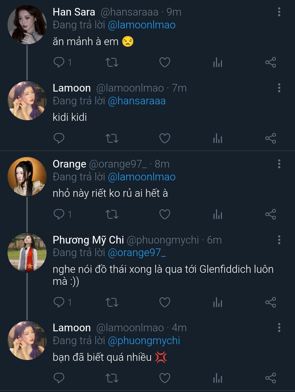This screenshot has width=295, height=392.
Task: Retweet Han Sara's reply
Action: tap(112, 62)
